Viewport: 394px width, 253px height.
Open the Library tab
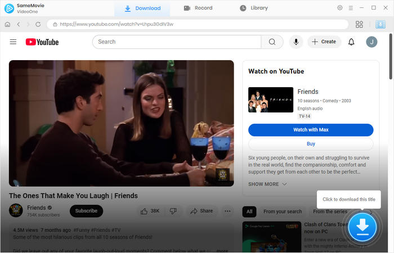(x=254, y=8)
